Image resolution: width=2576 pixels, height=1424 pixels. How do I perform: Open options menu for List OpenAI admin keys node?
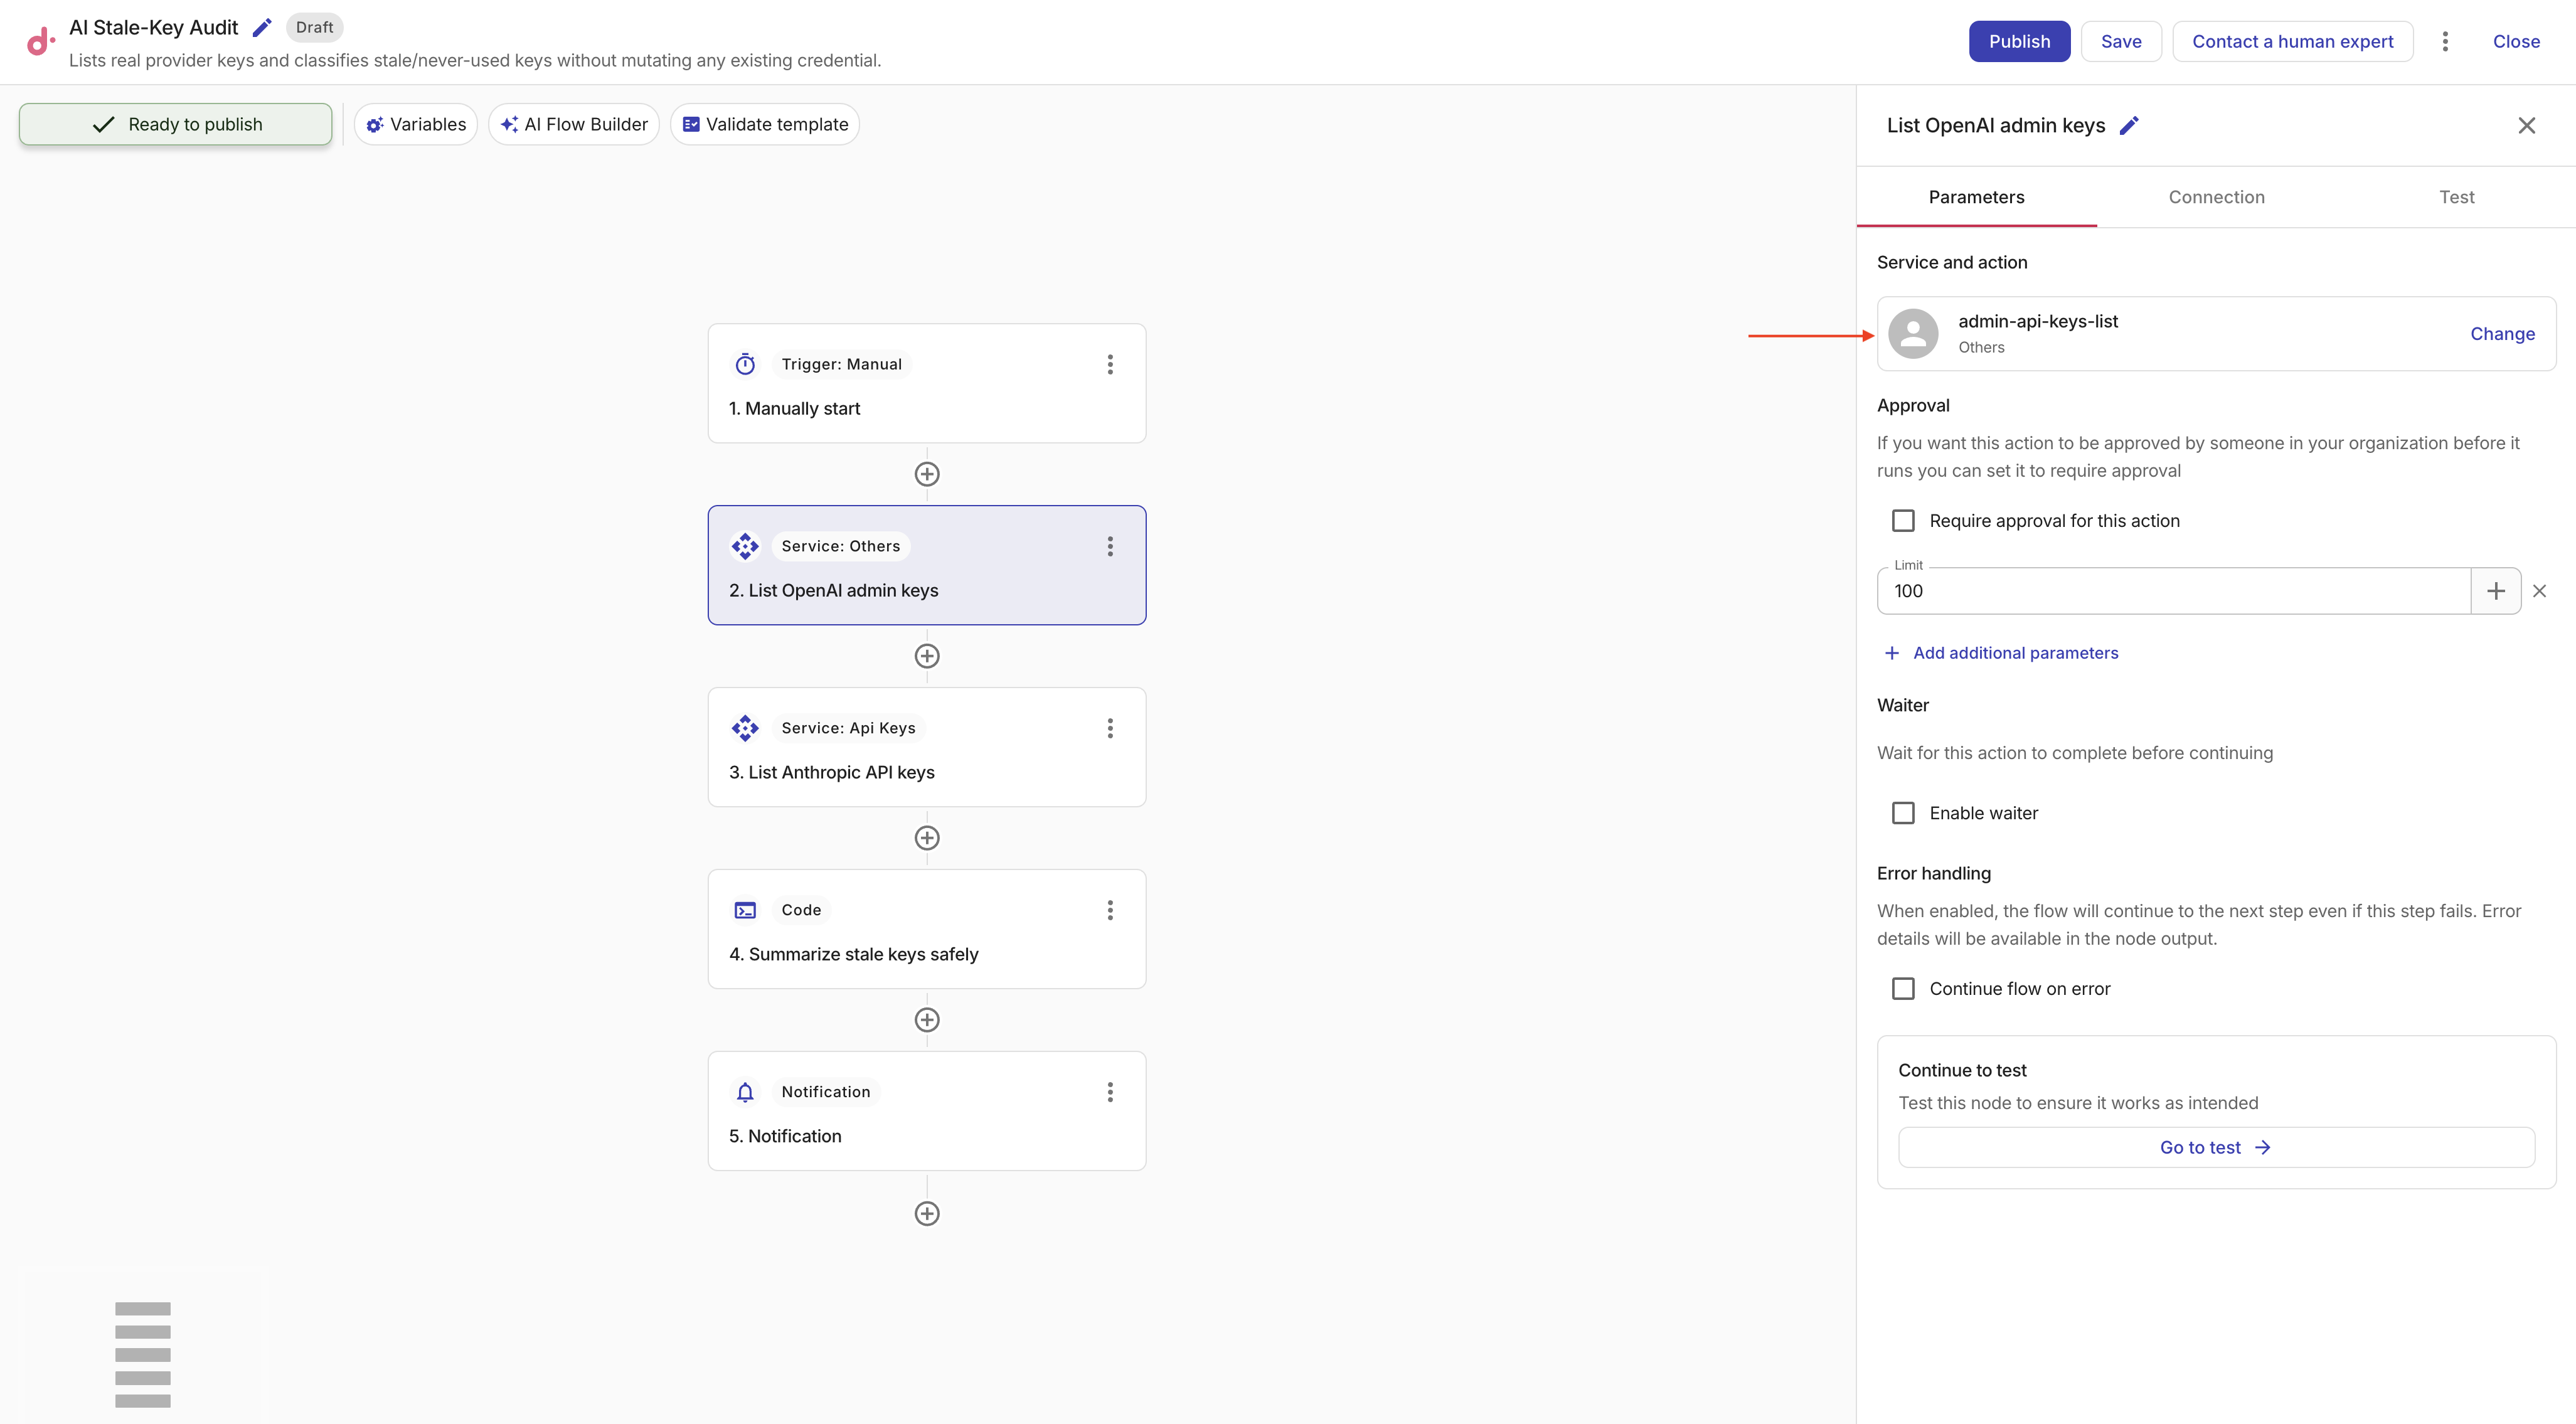1110,546
